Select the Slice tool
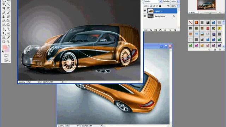Viewport: 226px width, 127px height. tap(8, 8)
